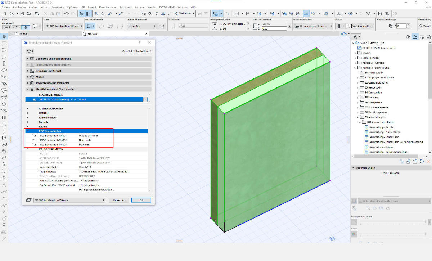432x261 pixels.
Task: Increase the Anschlussreihenfolge value stepper
Action: tap(408, 24)
